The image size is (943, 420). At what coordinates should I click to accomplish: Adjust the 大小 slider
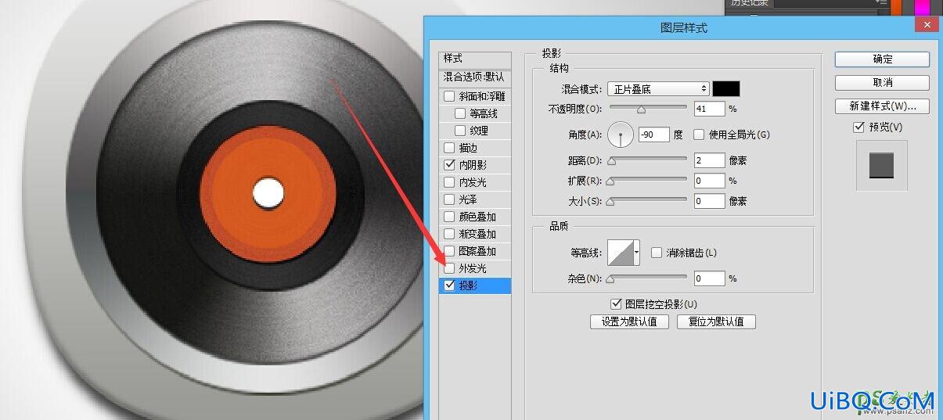(x=648, y=201)
